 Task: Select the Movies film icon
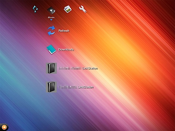[51, 11]
